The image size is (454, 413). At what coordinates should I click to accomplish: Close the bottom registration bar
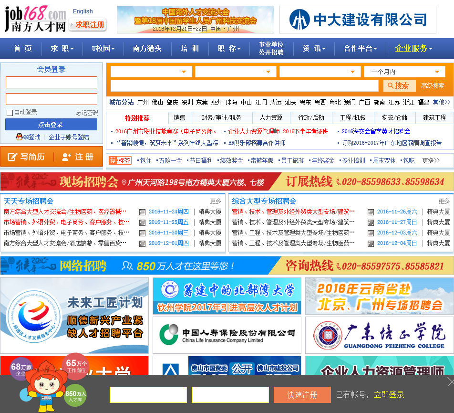coord(451,381)
